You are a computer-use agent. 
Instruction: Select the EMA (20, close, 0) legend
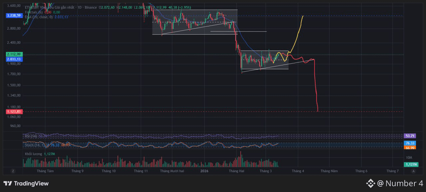click(39, 17)
